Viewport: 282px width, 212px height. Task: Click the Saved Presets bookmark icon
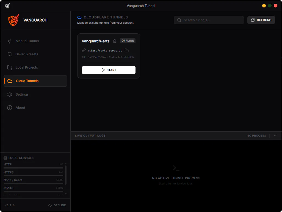[x=10, y=54]
